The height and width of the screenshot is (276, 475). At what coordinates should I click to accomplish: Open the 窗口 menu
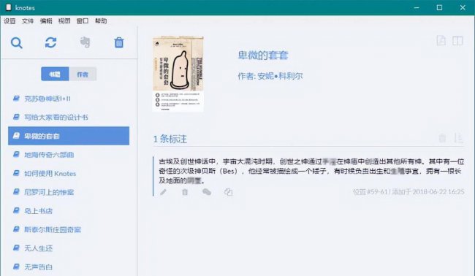pyautogui.click(x=83, y=21)
